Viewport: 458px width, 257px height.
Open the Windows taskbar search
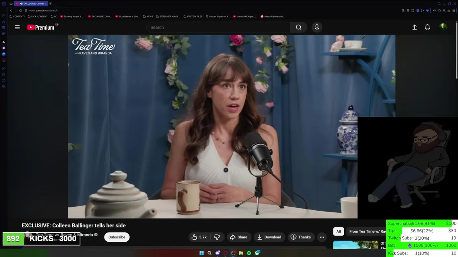point(209,253)
